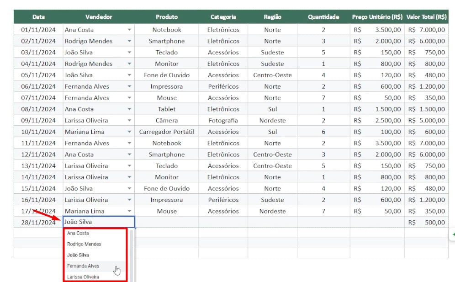The height and width of the screenshot is (282, 455).
Task: Select the Valor Total (R$) header cell
Action: coord(426,17)
